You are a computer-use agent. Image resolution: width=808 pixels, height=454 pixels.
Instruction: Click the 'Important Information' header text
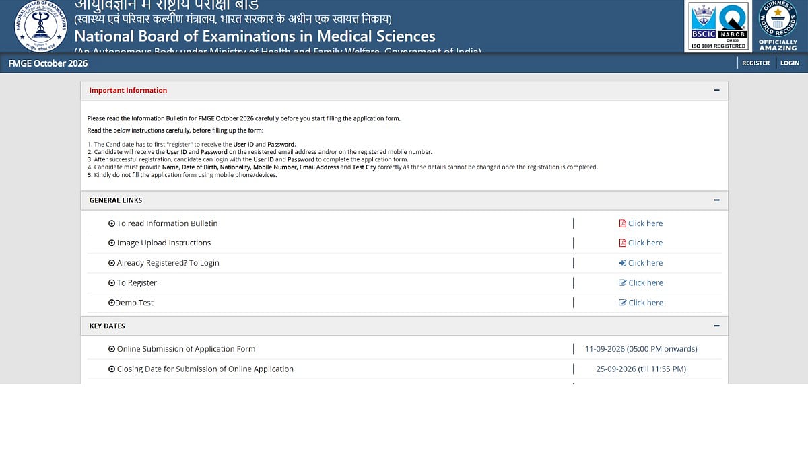click(x=128, y=91)
